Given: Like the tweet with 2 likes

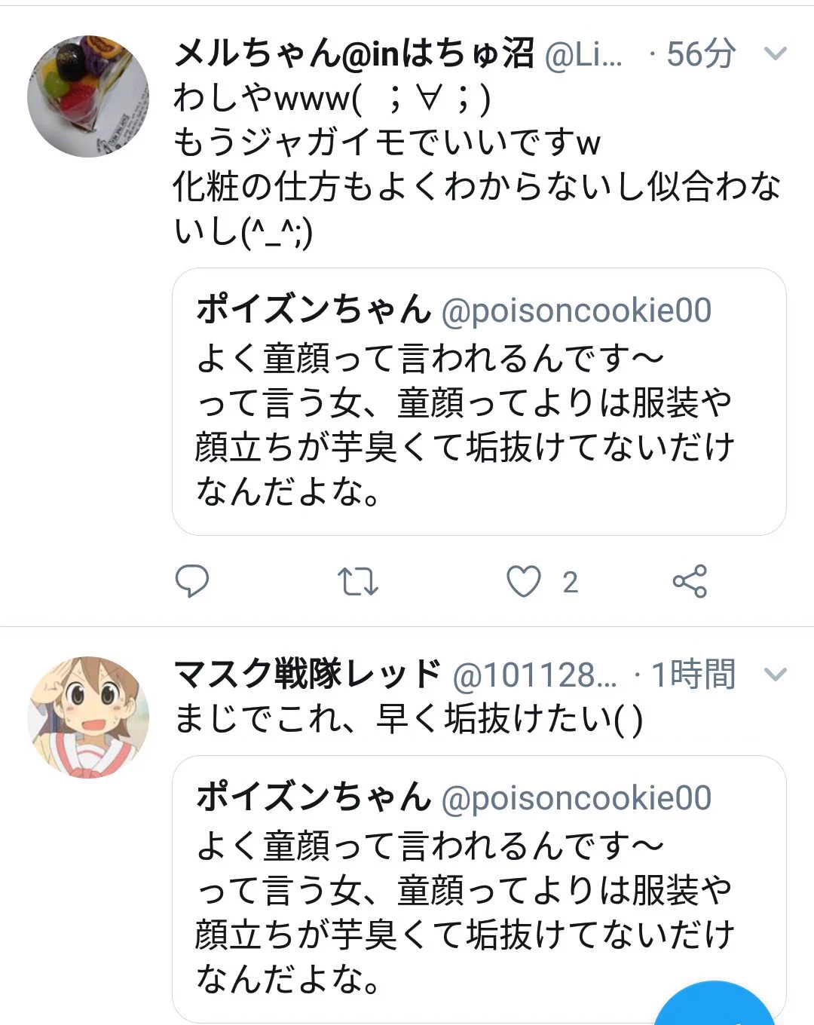Looking at the screenshot, I should [523, 581].
